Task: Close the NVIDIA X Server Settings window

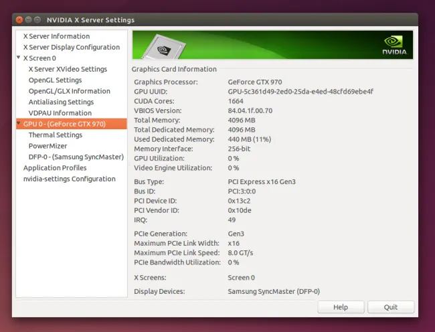Action: coord(19,20)
